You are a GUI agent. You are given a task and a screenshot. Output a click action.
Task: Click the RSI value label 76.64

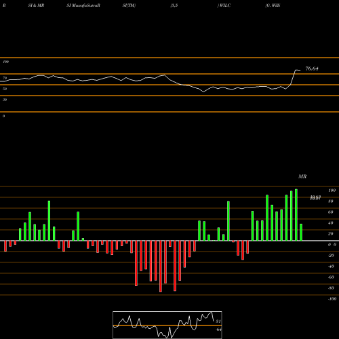point(312,68)
